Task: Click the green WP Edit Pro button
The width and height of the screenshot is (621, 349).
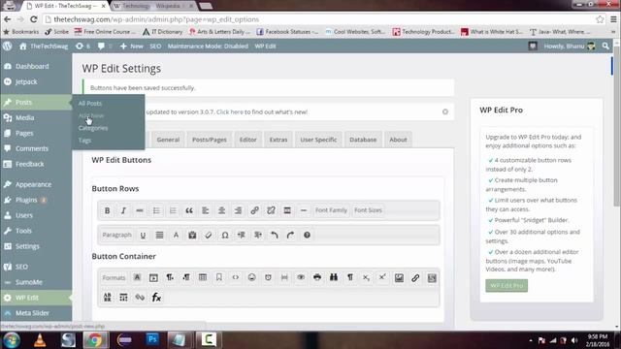Action: point(507,285)
